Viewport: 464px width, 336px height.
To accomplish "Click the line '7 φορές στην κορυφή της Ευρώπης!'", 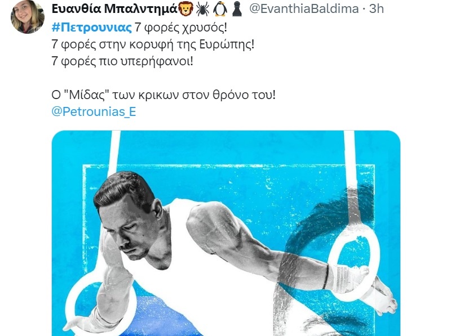I will point(153,44).
